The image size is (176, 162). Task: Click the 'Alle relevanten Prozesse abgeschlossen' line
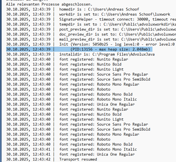tap(49, 4)
